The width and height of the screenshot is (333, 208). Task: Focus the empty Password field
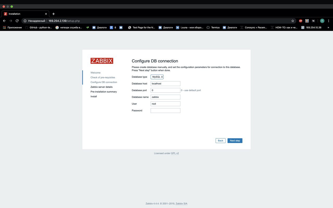165,110
